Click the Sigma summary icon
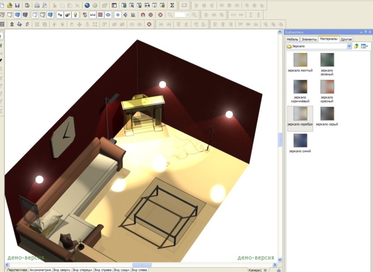The height and width of the screenshot is (272, 373). coord(172,6)
